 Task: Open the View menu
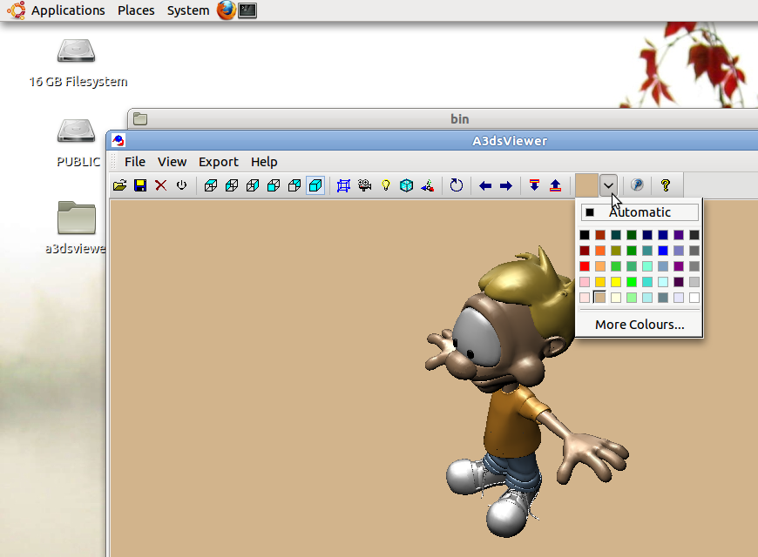(173, 162)
